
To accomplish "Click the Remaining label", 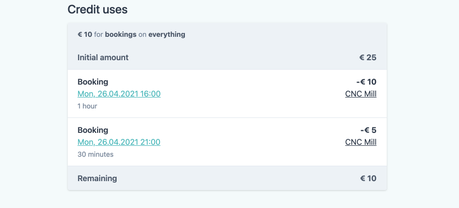I will (x=97, y=178).
